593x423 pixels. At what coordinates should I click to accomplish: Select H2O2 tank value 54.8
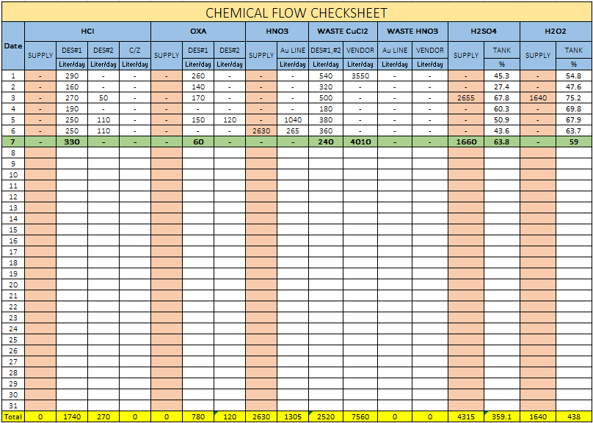(574, 76)
